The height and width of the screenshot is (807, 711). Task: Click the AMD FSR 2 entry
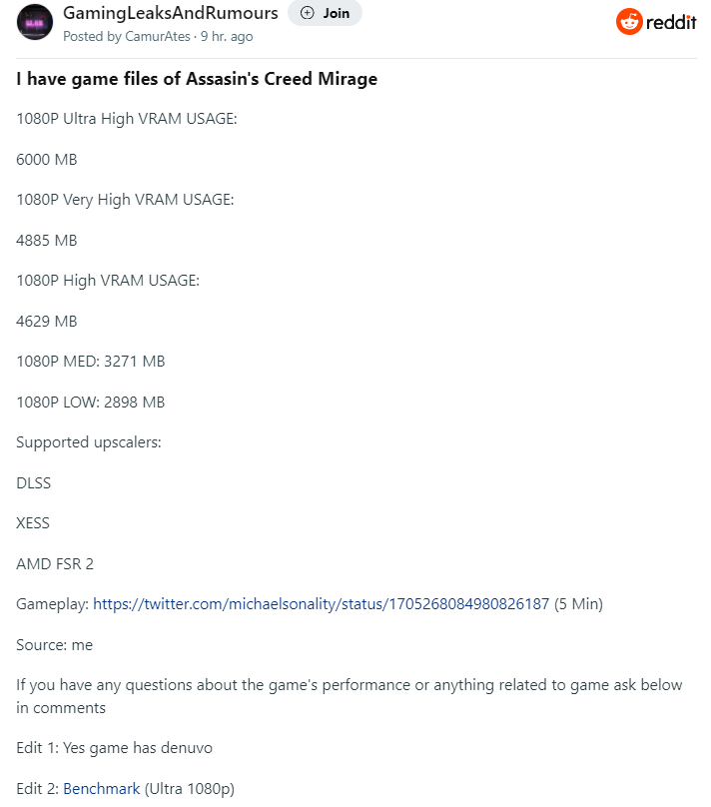(55, 563)
